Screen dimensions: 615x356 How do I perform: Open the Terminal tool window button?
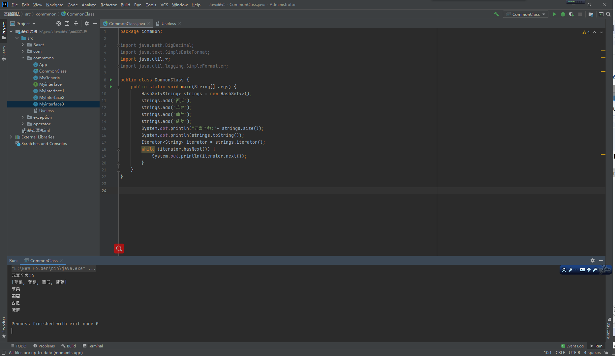(93, 346)
